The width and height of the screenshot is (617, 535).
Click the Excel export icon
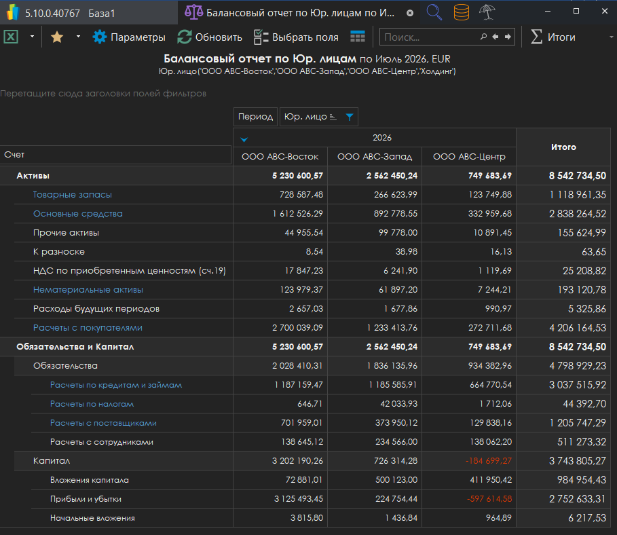12,37
